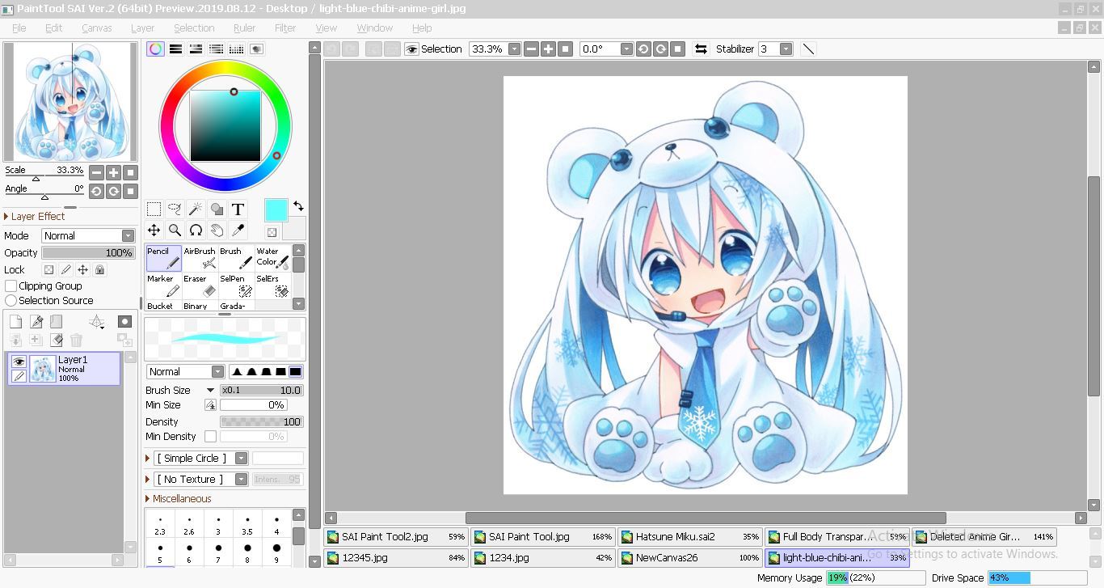Toggle Selection visibility eye in toolbar

click(x=411, y=49)
